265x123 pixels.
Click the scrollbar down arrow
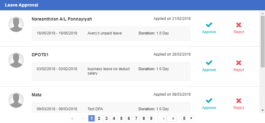(263, 110)
